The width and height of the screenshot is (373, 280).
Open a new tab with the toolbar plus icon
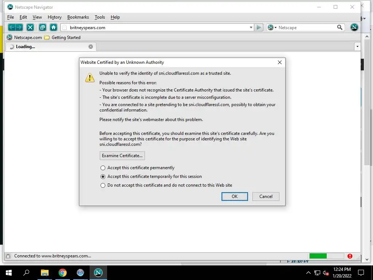click(43, 27)
